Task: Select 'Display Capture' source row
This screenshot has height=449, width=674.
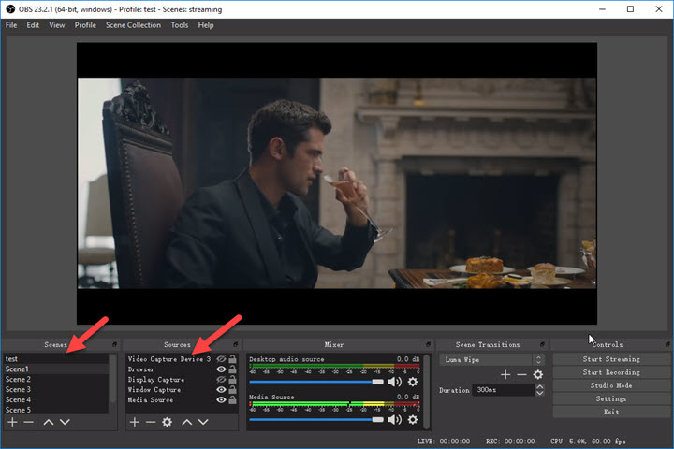Action: [182, 380]
